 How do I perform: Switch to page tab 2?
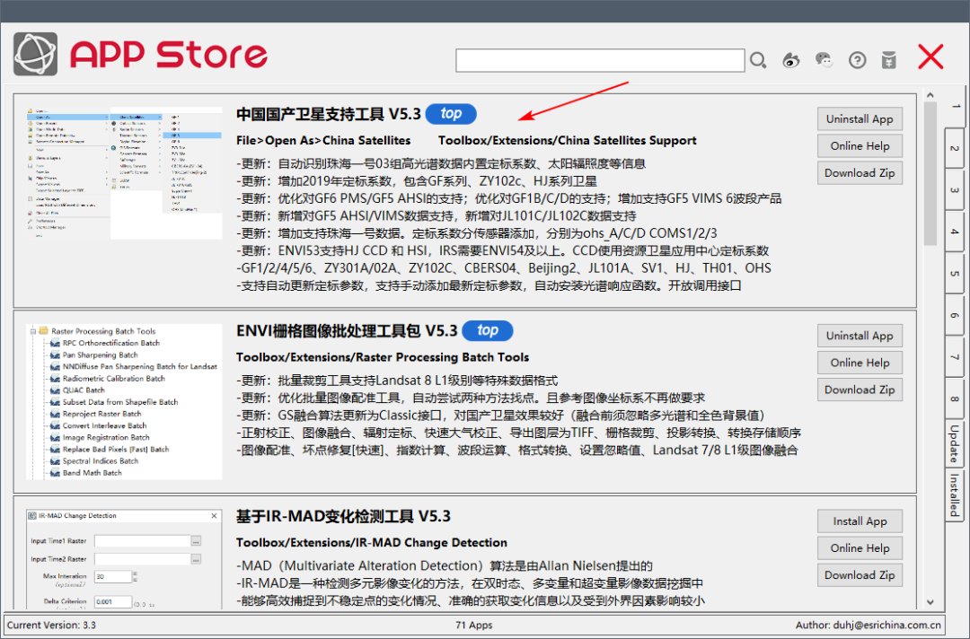(955, 148)
